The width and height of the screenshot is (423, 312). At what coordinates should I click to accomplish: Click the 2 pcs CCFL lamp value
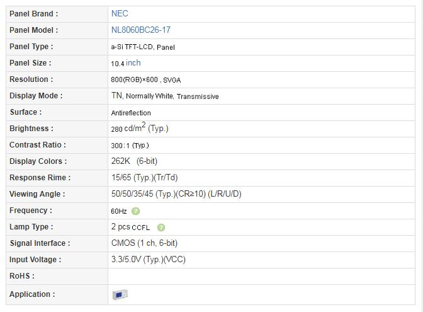130,227
